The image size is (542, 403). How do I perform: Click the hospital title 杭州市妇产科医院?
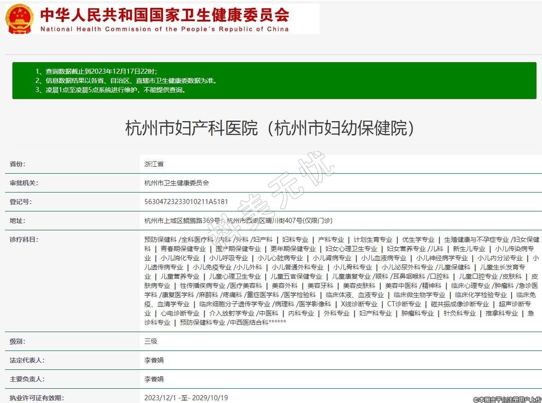tap(270, 128)
